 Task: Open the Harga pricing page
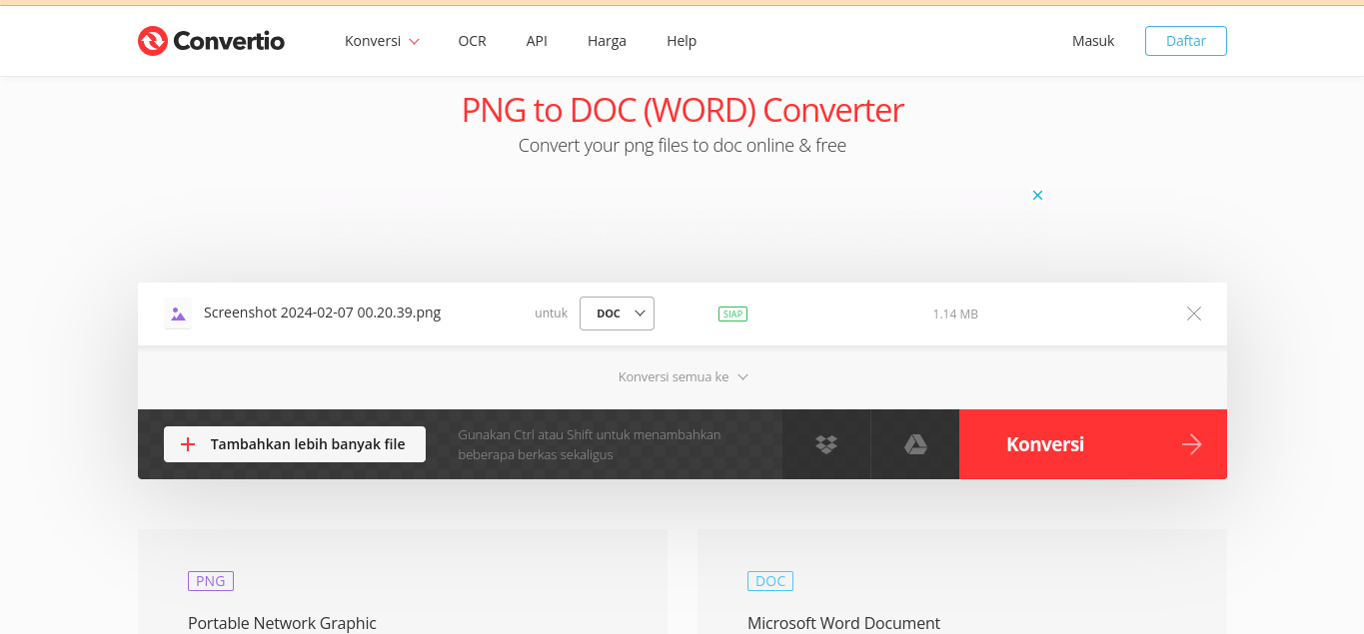[x=607, y=41]
